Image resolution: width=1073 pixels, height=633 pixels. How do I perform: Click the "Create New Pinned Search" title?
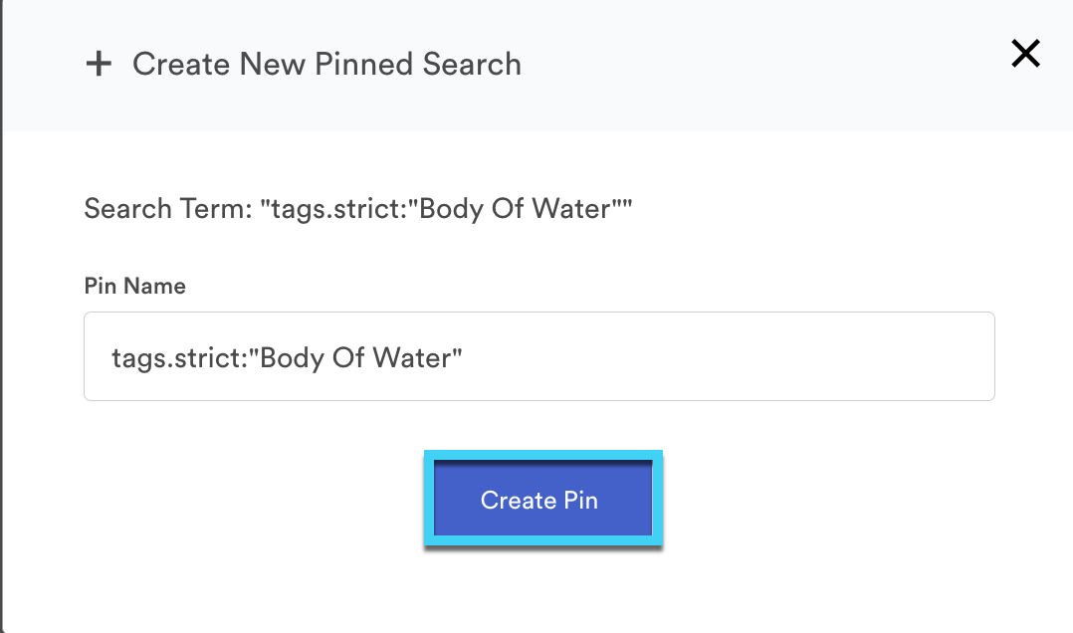326,65
